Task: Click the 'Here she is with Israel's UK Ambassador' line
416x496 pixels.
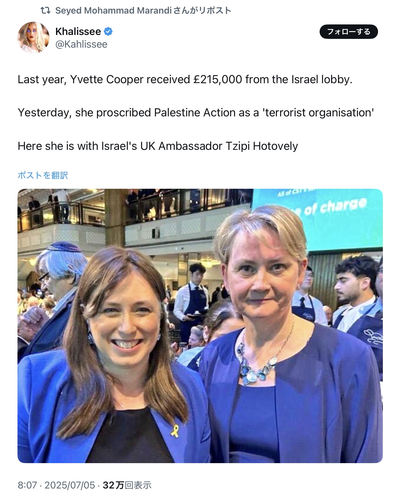Action: click(x=158, y=146)
